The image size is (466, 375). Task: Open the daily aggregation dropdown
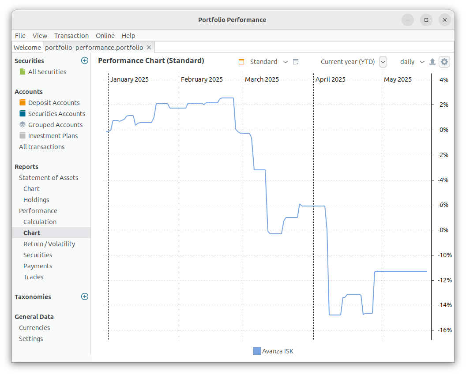click(422, 62)
